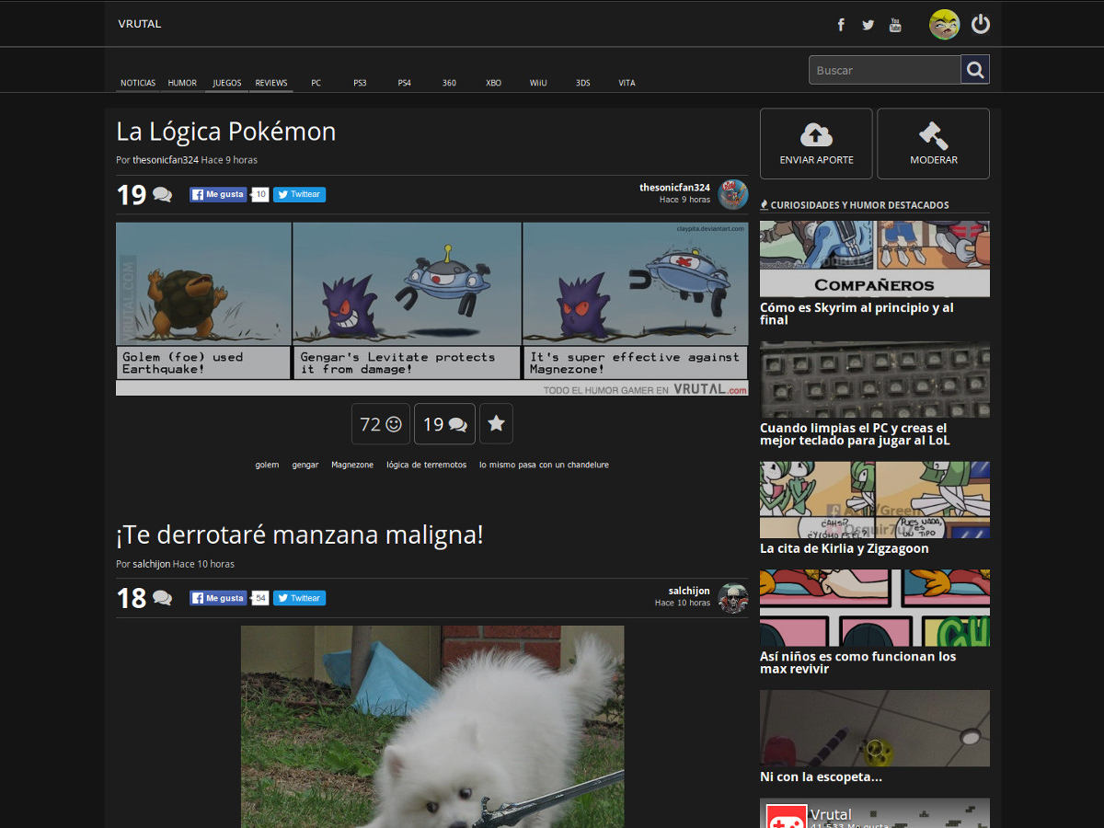The width and height of the screenshot is (1104, 828).
Task: Select the PS3 platform tab
Action: [x=360, y=83]
